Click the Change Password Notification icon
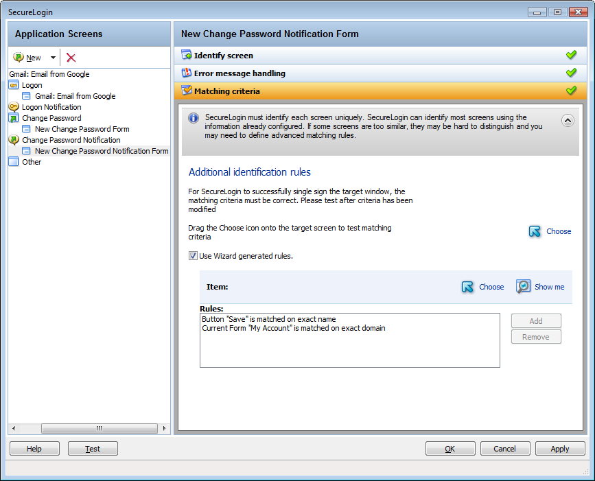 coord(14,140)
